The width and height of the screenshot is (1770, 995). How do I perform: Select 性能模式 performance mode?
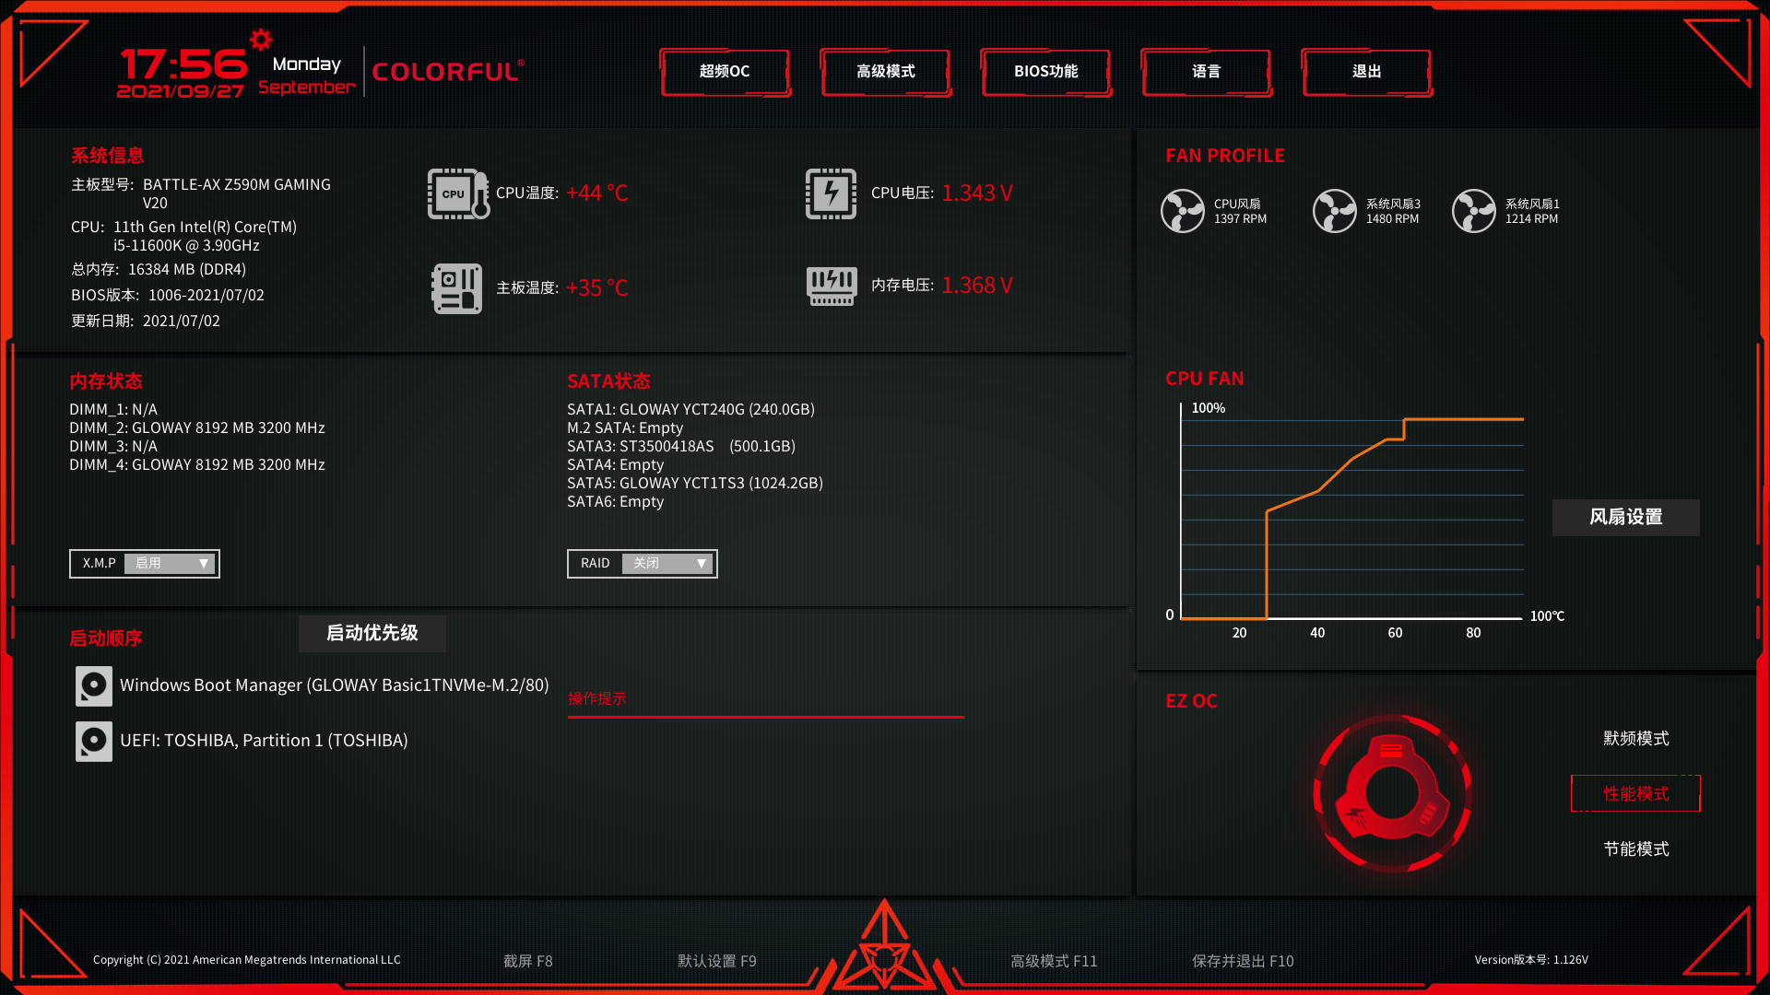[1633, 793]
